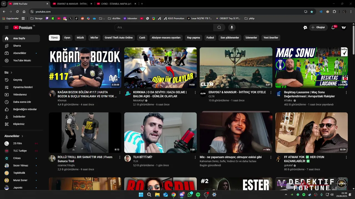Screen dimensions: 355x199
Task: Click the Ara search input field
Action: coord(164,27)
